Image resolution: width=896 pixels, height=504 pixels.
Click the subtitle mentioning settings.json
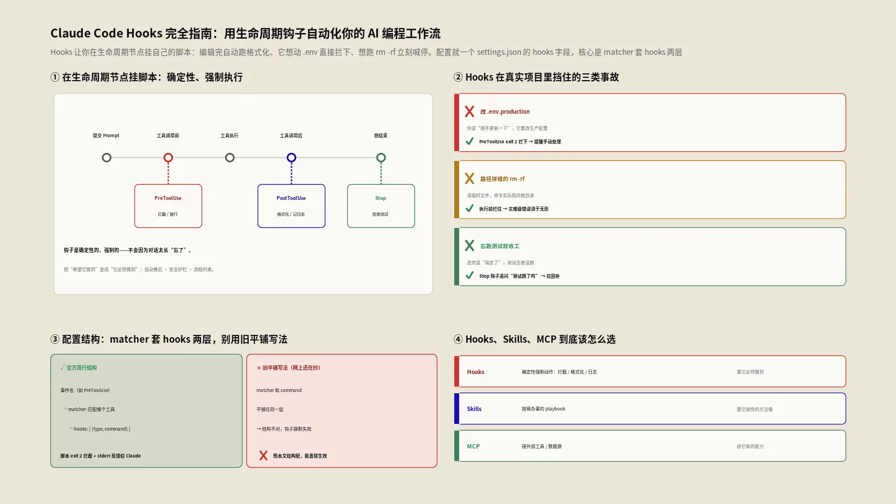click(x=366, y=52)
